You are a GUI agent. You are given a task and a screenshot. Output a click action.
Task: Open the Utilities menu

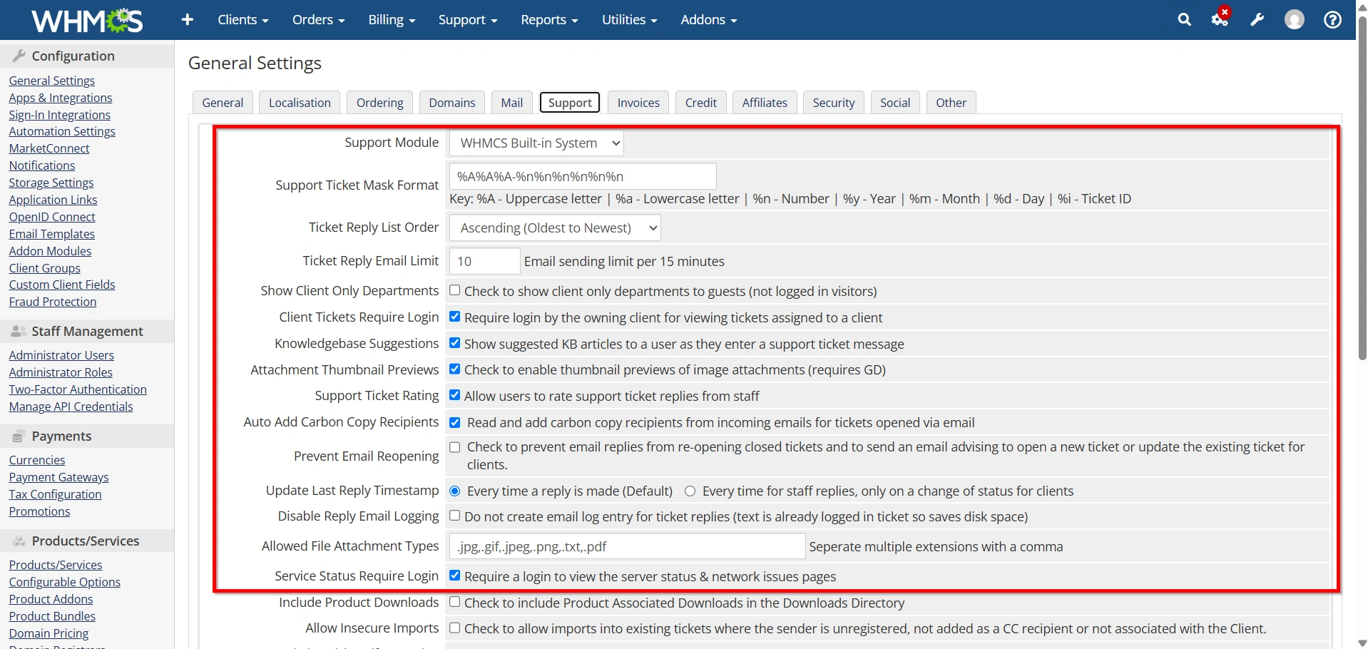click(629, 20)
